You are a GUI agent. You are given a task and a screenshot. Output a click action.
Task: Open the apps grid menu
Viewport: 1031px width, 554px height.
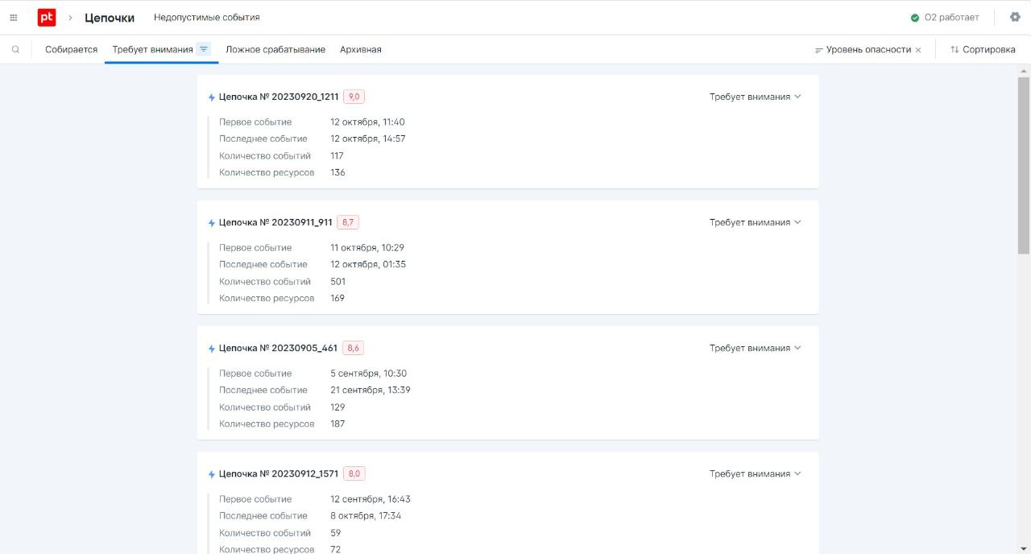click(14, 18)
